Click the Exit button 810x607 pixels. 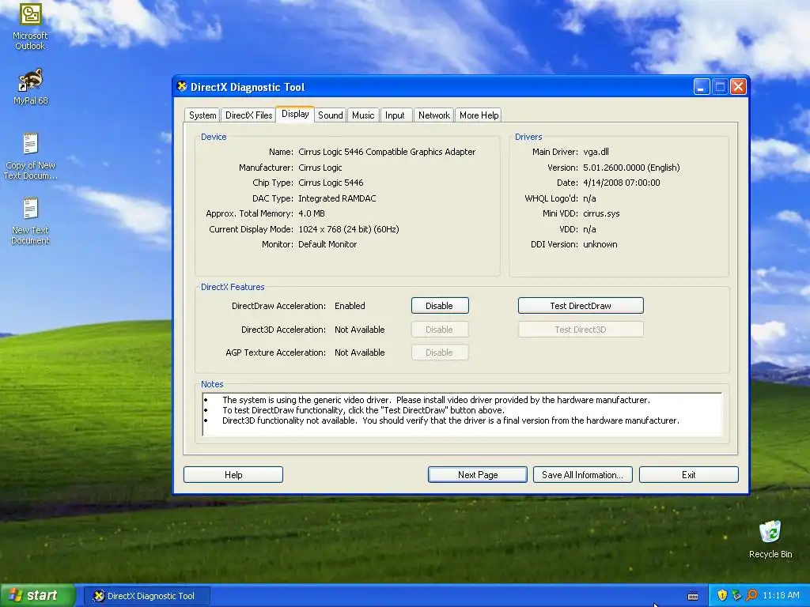point(689,475)
